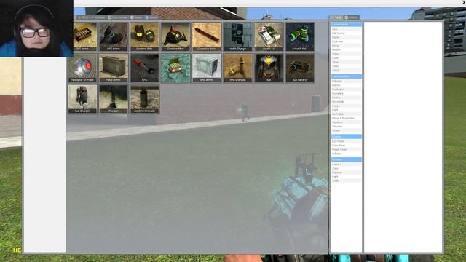
Task: Select the Wheel tool
Action: pyautogui.click(x=347, y=131)
